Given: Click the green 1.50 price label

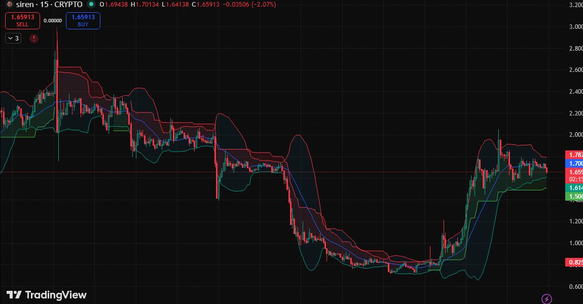Looking at the screenshot, I should [x=574, y=196].
